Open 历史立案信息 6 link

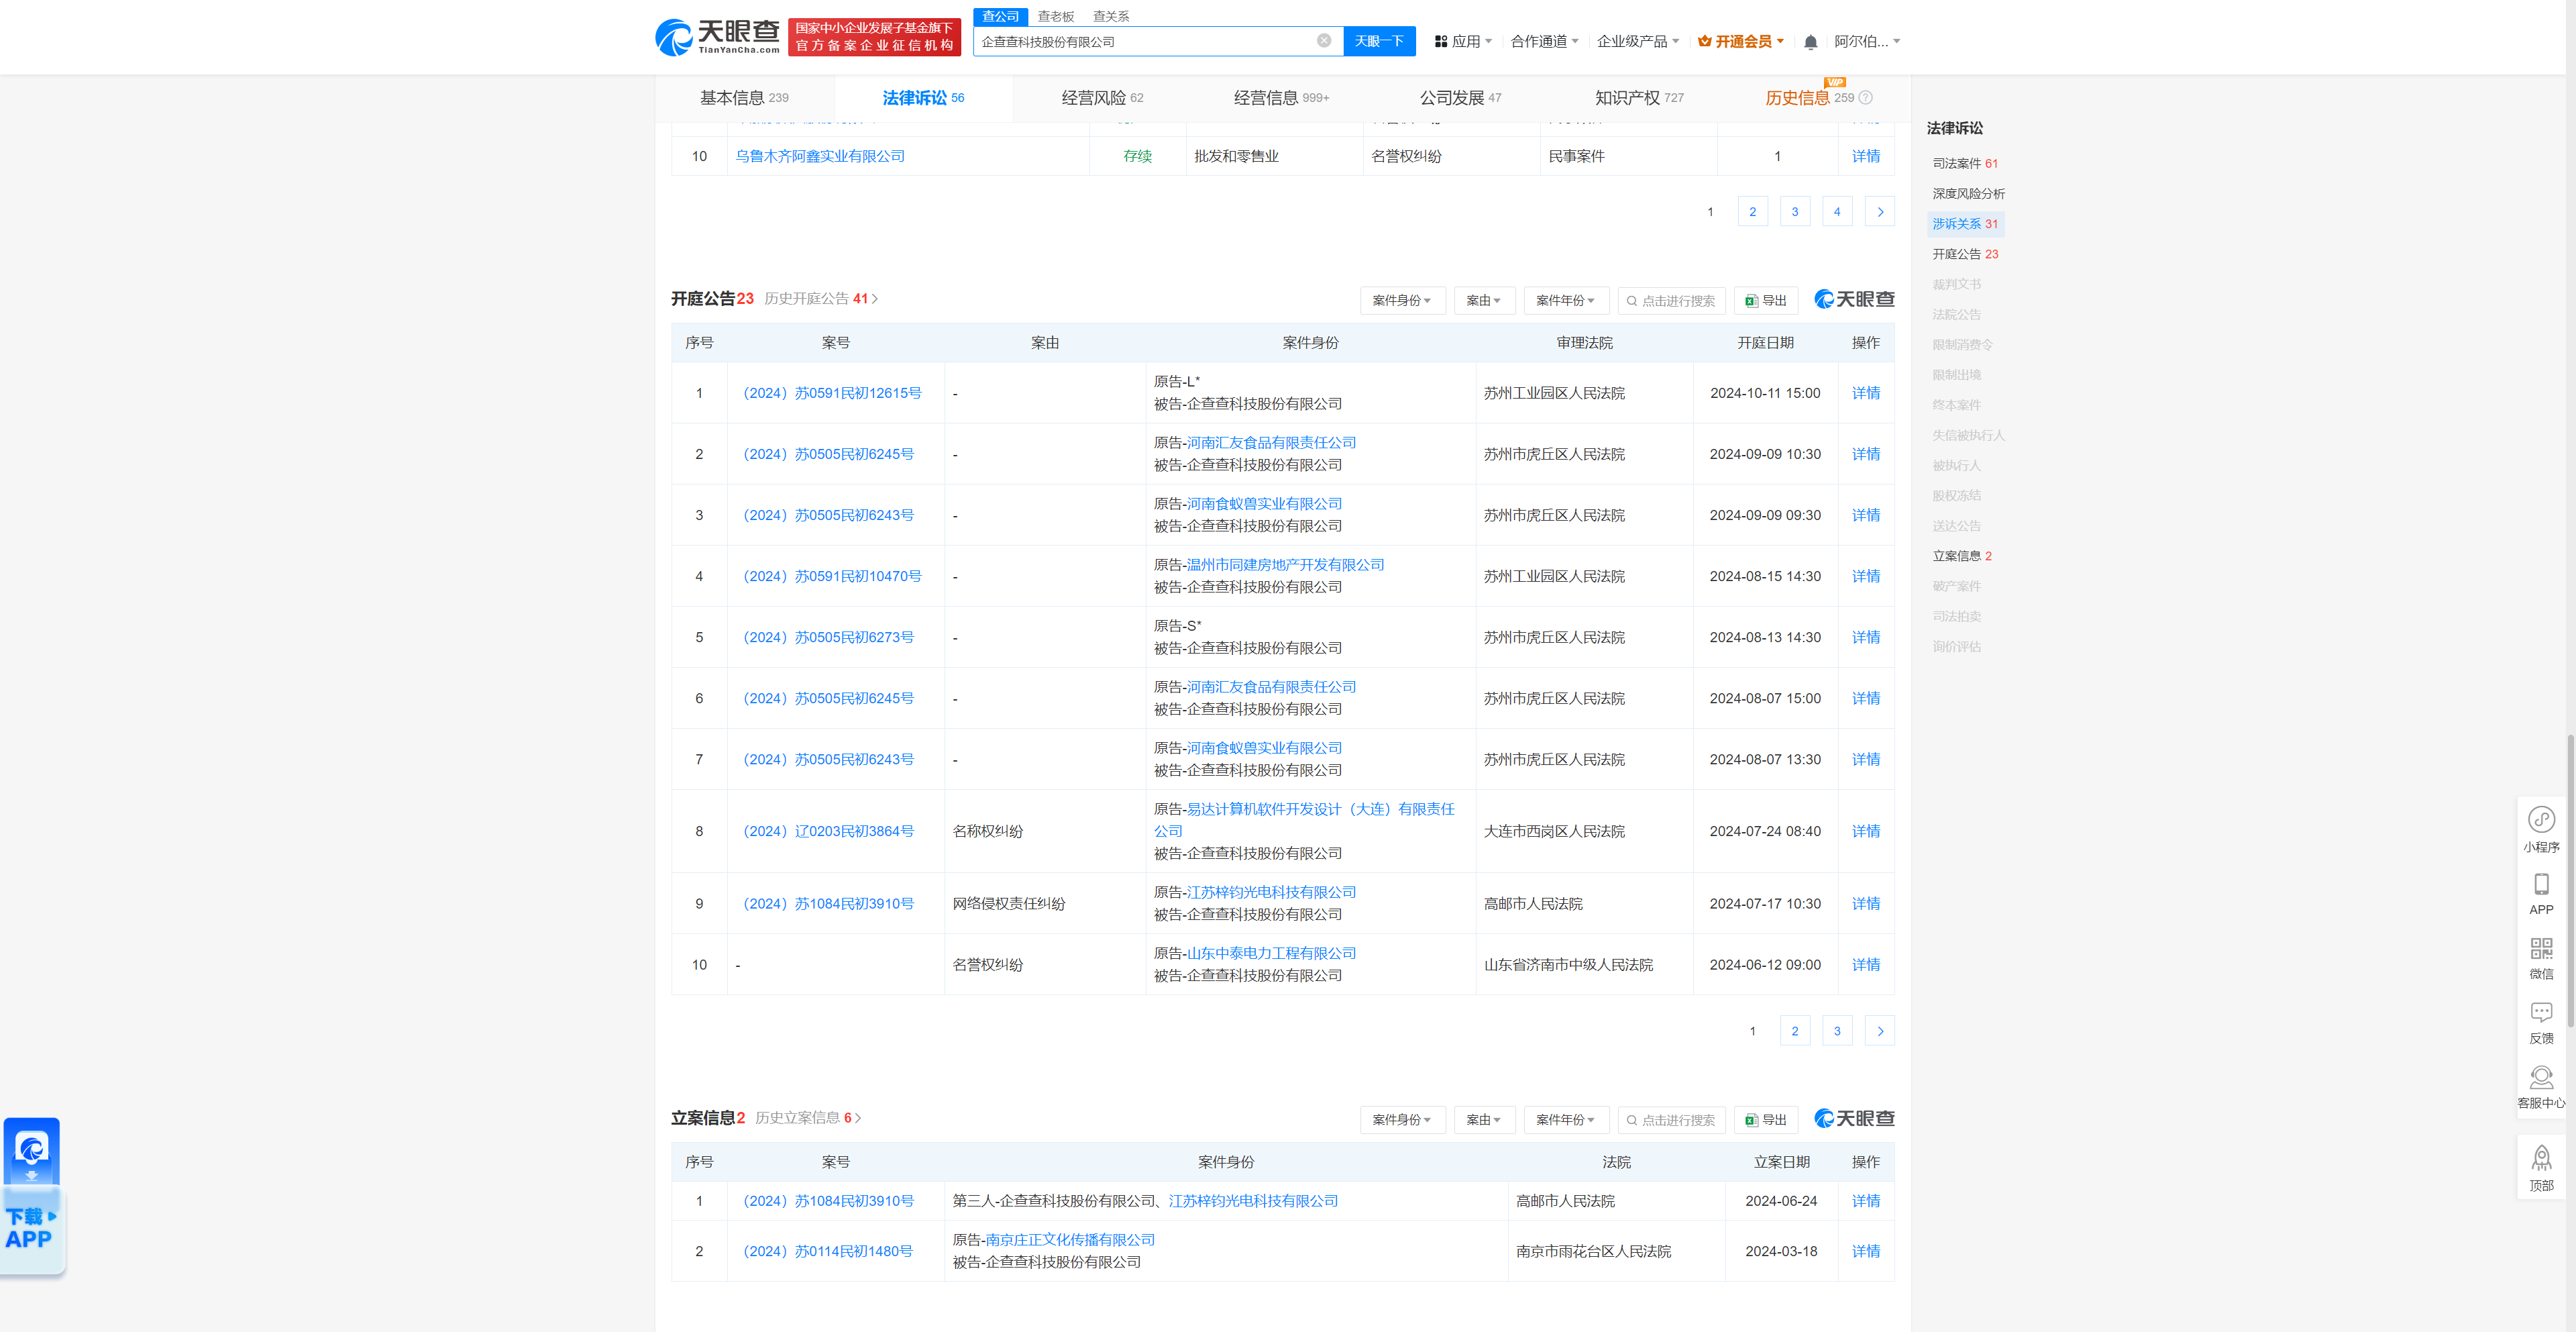pyautogui.click(x=808, y=1117)
